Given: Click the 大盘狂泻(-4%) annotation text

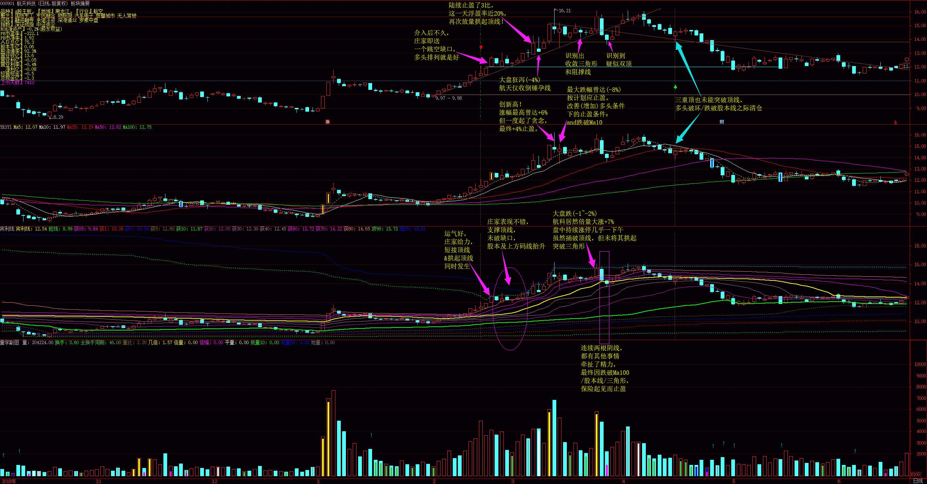Looking at the screenshot, I should tap(519, 80).
